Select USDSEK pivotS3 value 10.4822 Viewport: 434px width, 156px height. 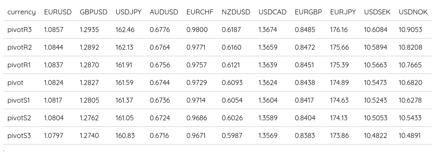(375, 136)
